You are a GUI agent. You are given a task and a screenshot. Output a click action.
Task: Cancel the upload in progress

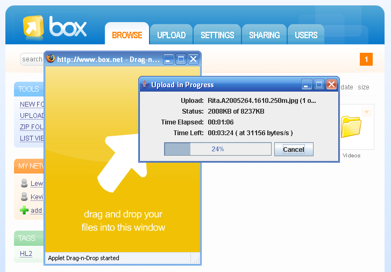[x=294, y=149]
